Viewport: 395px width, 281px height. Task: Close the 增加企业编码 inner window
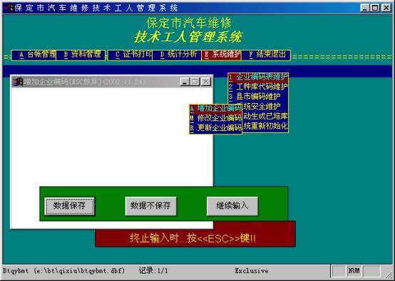pyautogui.click(x=207, y=82)
